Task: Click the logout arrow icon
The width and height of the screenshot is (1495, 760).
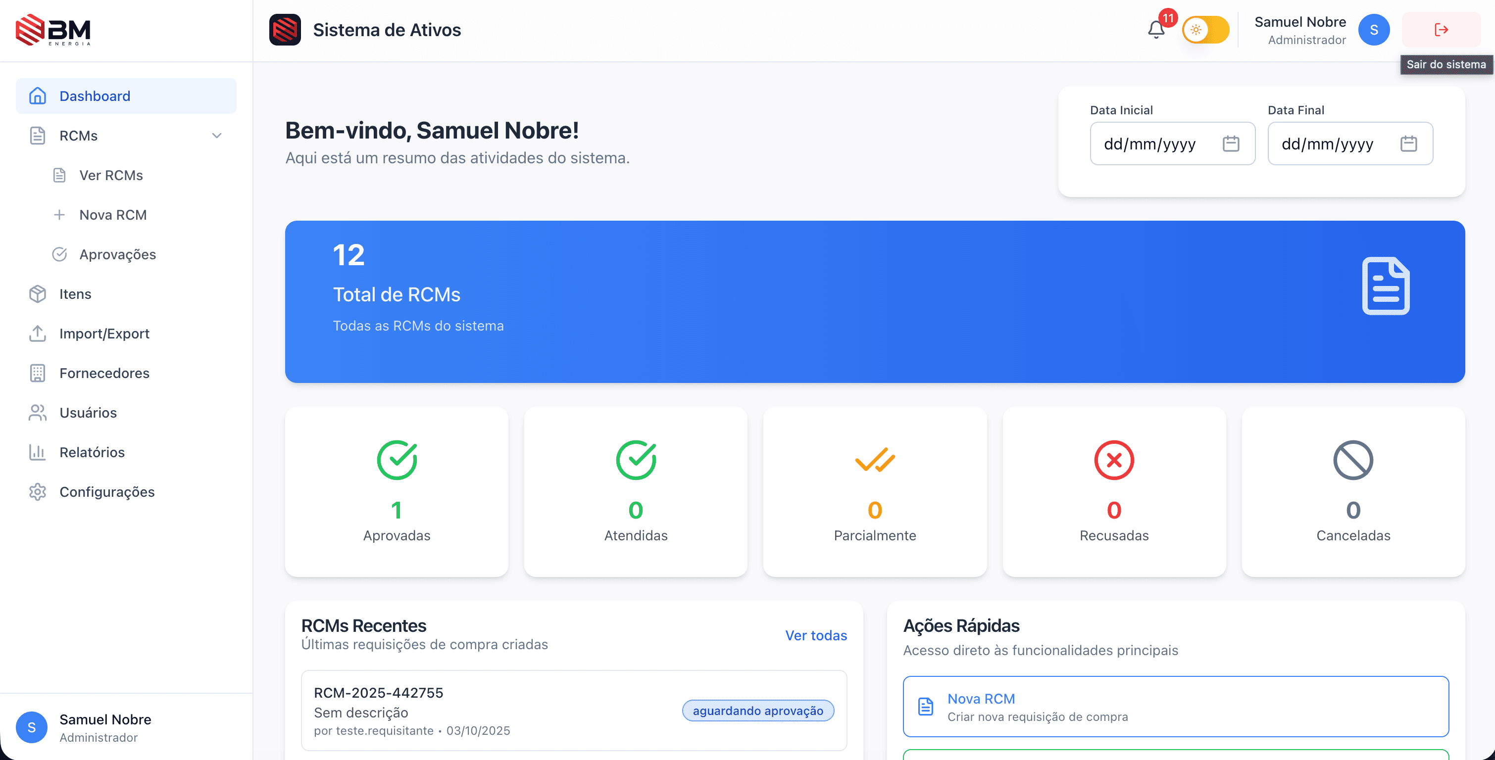Action: (x=1441, y=30)
